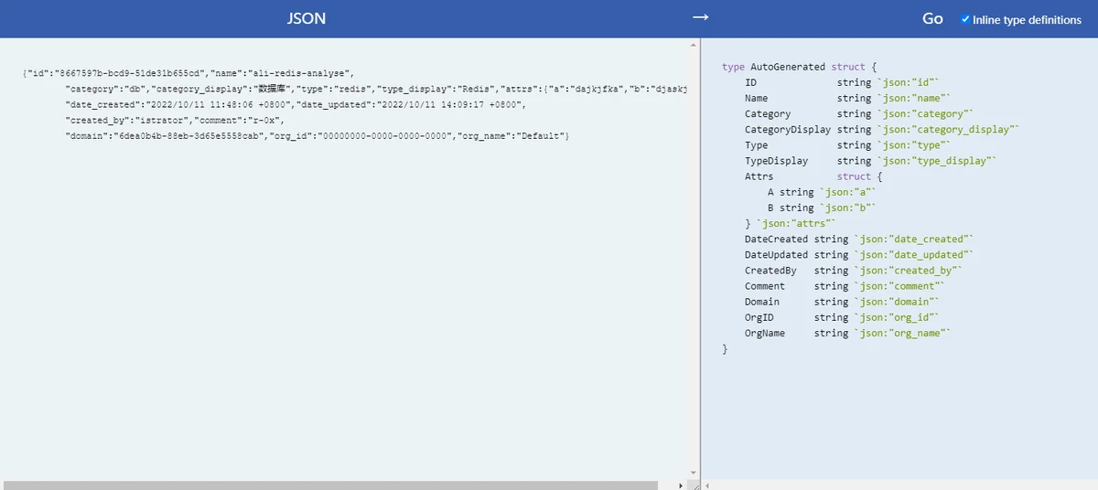Click the OrgName string field line
The image size is (1098, 490).
coord(848,333)
